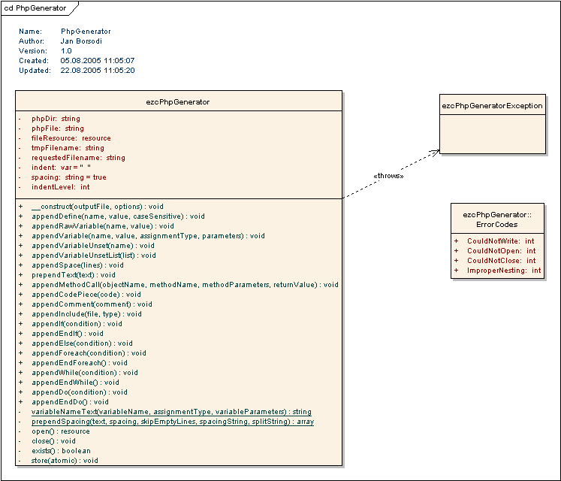Click the cd PhpGenerator diagram frame label
Viewport: 561px width, 481px height.
(35, 8)
